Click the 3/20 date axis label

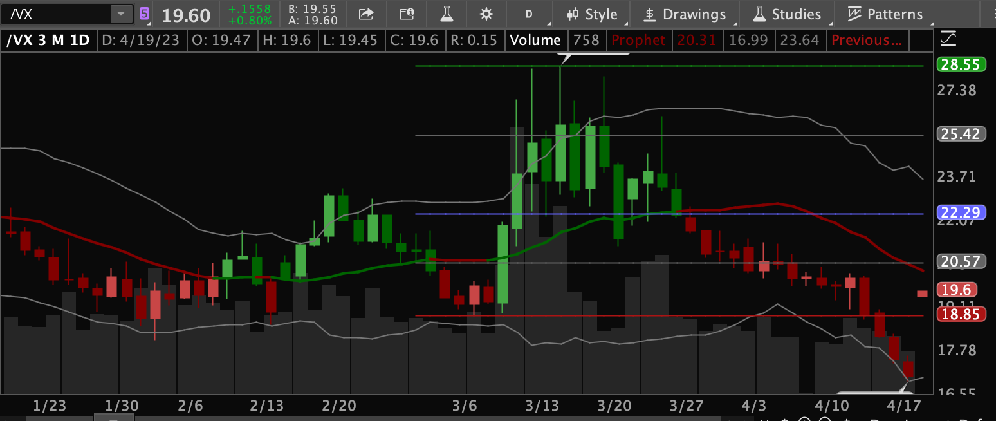(x=614, y=407)
